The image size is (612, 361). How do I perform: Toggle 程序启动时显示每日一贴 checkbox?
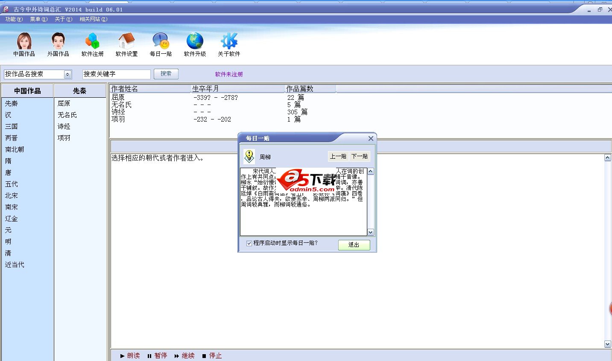[x=249, y=243]
